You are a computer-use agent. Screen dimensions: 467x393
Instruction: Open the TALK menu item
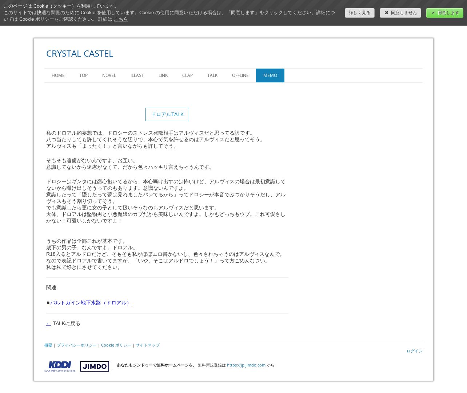click(x=212, y=75)
